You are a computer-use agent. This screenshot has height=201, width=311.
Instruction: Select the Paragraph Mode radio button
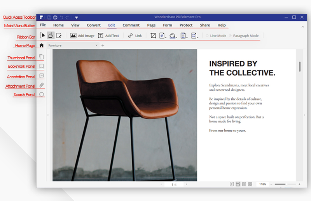click(230, 35)
